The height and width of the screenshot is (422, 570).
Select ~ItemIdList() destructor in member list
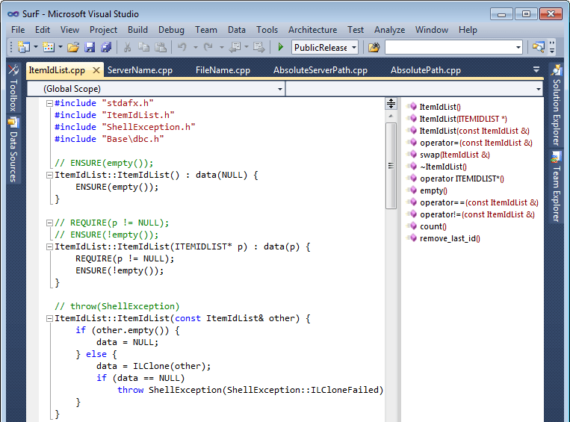coord(443,167)
